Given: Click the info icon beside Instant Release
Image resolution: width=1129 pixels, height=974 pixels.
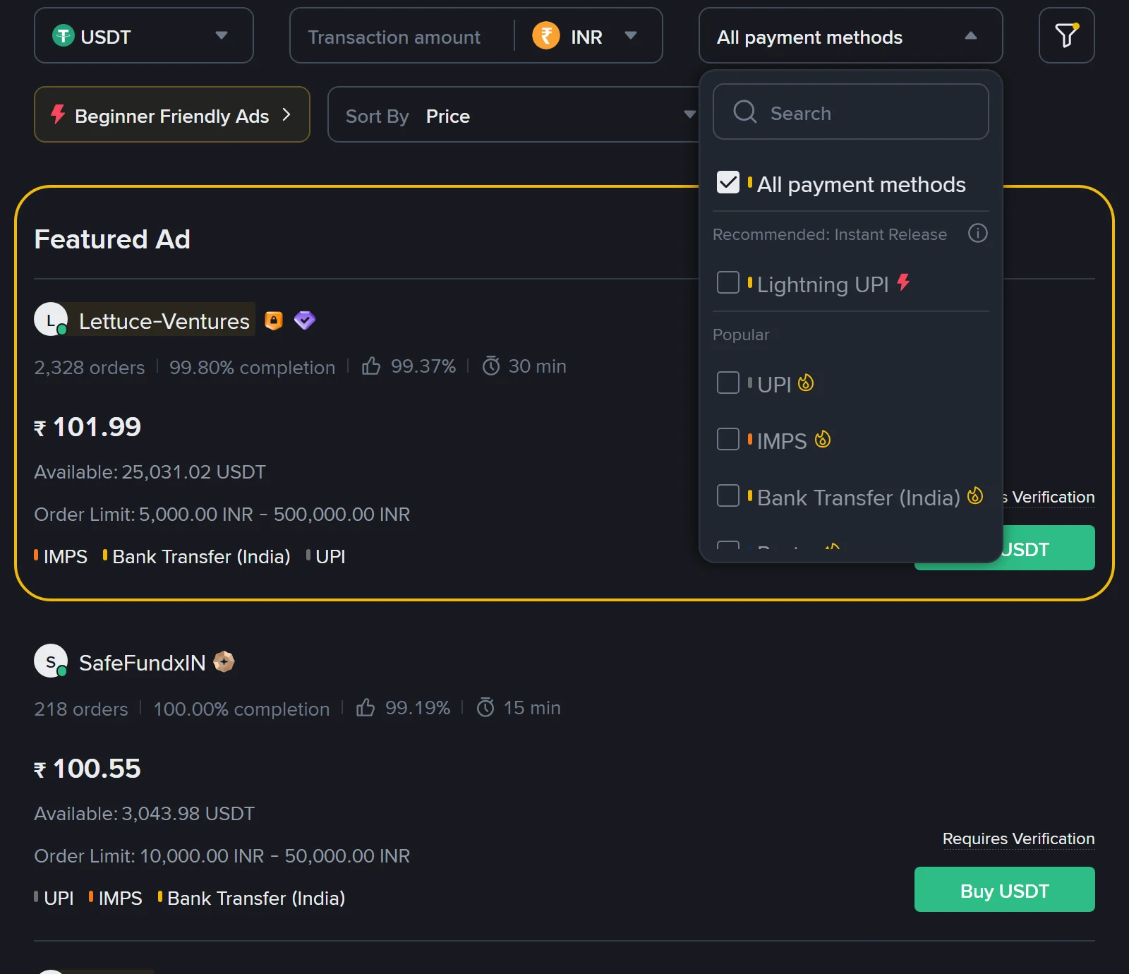Looking at the screenshot, I should pos(977,233).
